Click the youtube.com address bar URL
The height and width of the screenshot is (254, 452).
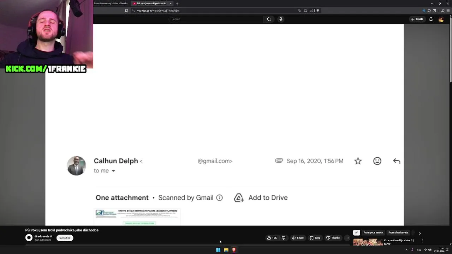pyautogui.click(x=158, y=11)
